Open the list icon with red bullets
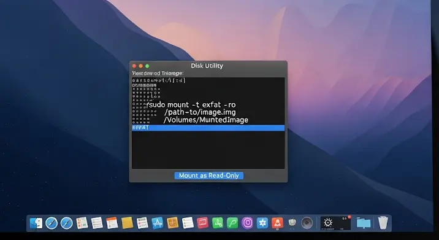439x240 pixels. click(142, 223)
